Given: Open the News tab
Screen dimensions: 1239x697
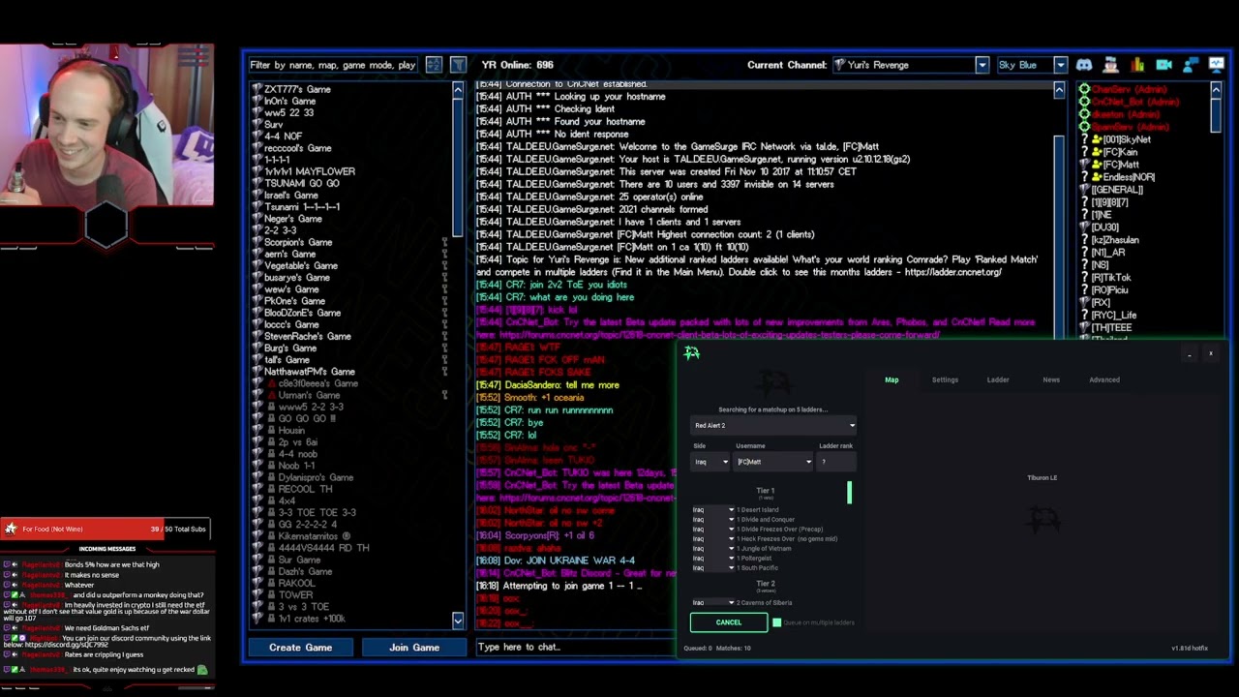Looking at the screenshot, I should click(x=1051, y=379).
